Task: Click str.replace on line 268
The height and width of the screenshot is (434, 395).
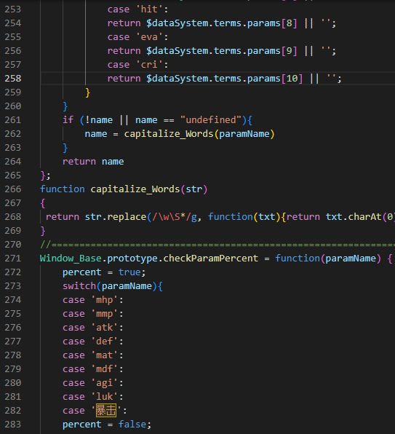Action: 115,217
